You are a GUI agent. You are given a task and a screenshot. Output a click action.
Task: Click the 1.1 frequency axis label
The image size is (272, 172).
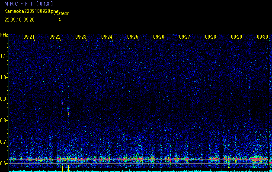click(3, 56)
